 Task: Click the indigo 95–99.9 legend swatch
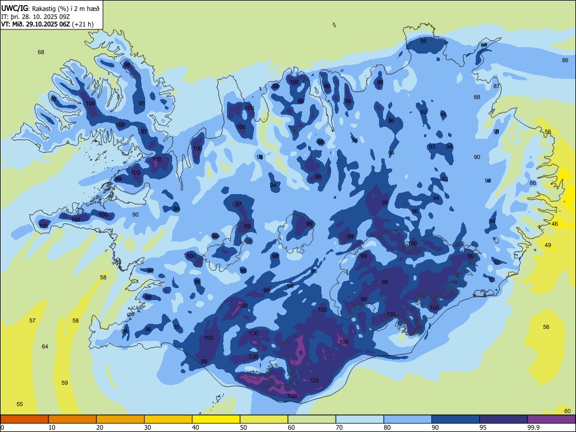[x=503, y=419]
